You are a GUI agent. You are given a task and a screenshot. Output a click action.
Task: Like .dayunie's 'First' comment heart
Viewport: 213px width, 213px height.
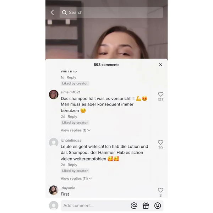(160, 190)
